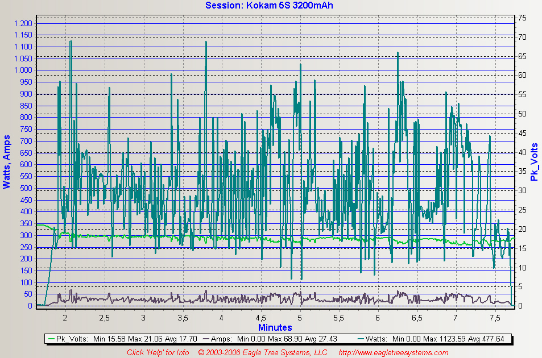Click the 75 tick on the right axis
Image resolution: width=542 pixels, height=358 pixels.
(x=522, y=18)
